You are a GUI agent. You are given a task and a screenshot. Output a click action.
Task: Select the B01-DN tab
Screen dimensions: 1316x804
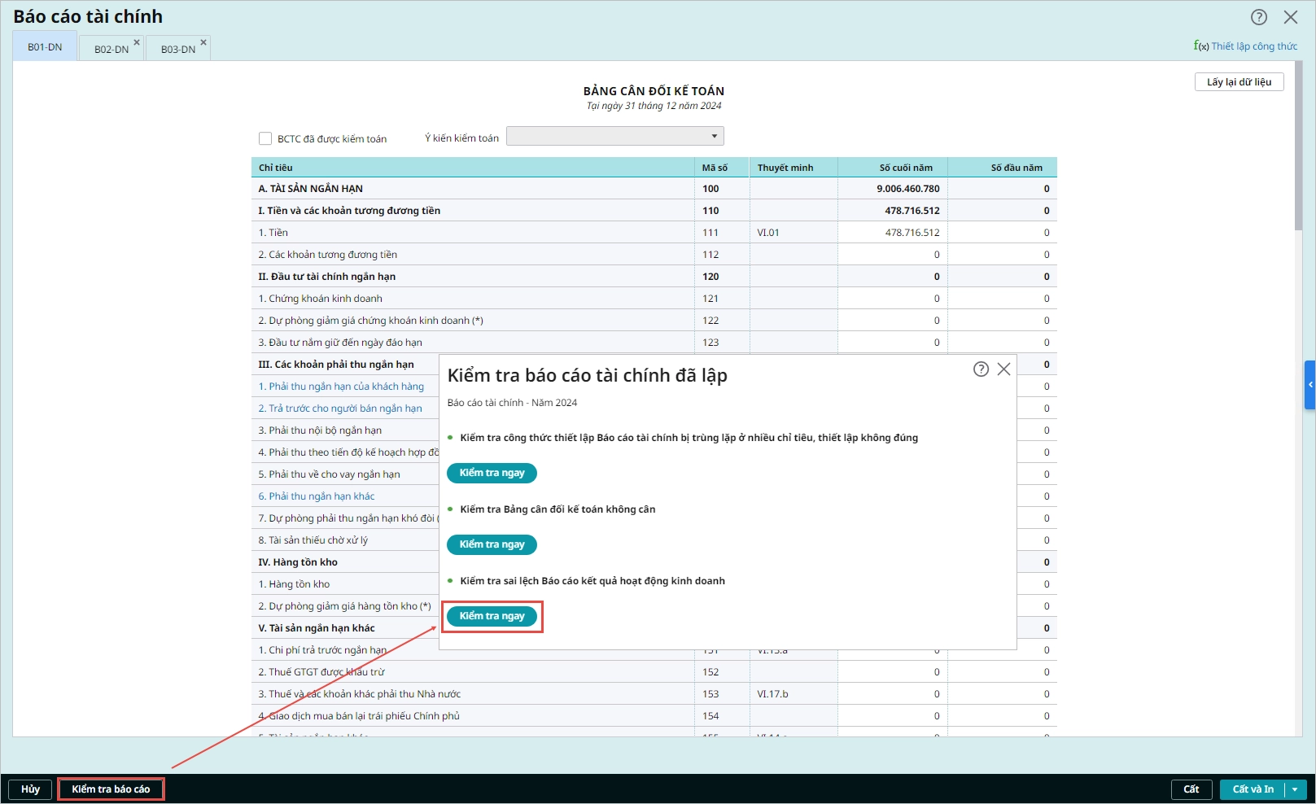tap(45, 47)
